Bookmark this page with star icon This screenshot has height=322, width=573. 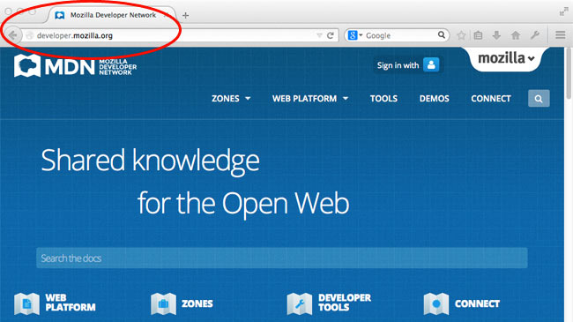(461, 35)
